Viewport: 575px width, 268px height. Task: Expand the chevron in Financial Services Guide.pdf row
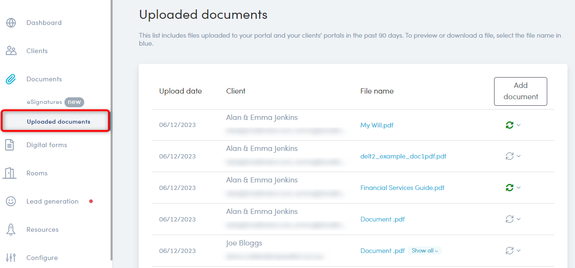[519, 188]
